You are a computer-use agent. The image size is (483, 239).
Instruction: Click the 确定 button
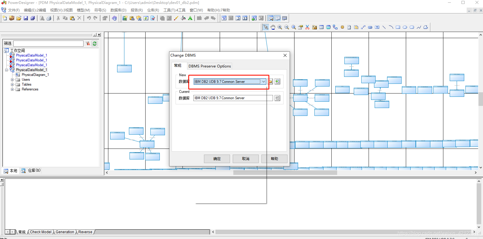[x=217, y=159]
